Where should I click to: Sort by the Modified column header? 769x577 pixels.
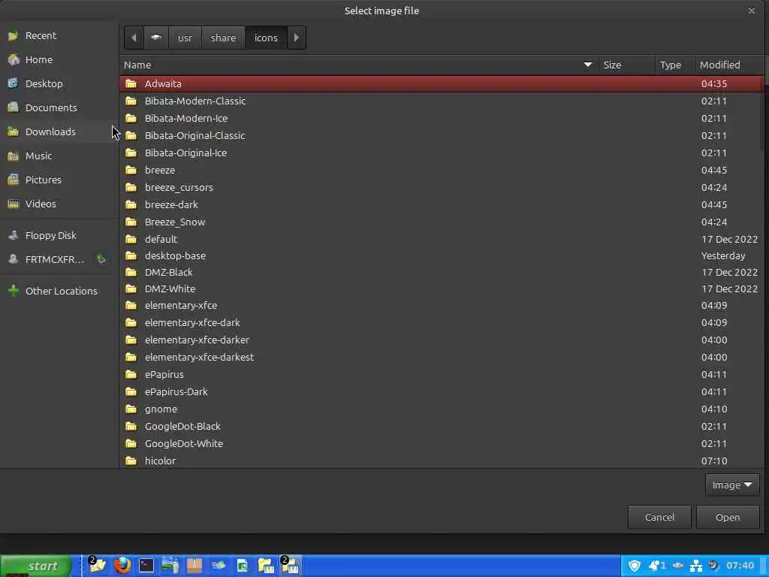tap(729, 65)
